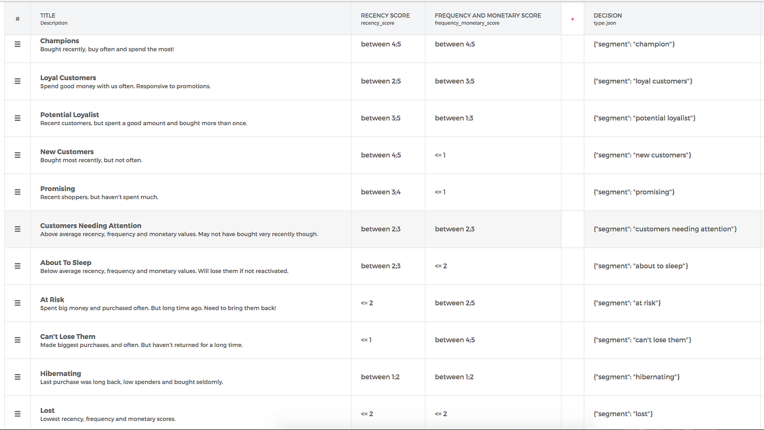The image size is (764, 430).
Task: Click the drag handle for Loyal Customers row
Action: [x=18, y=81]
